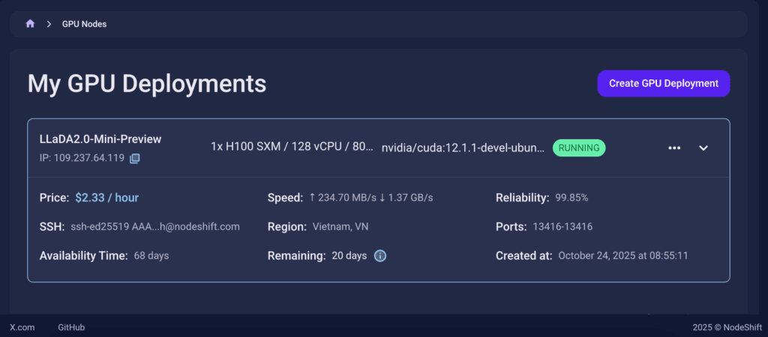768x337 pixels.
Task: Open the X.com footer link
Action: point(22,327)
